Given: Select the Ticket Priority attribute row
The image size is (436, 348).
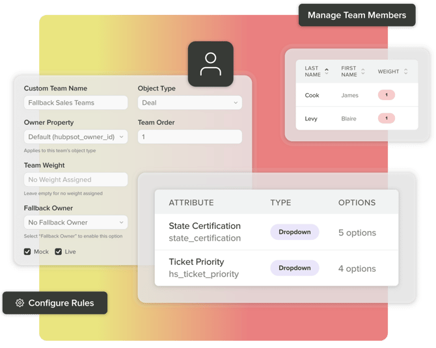Looking at the screenshot, I should 277,268.
